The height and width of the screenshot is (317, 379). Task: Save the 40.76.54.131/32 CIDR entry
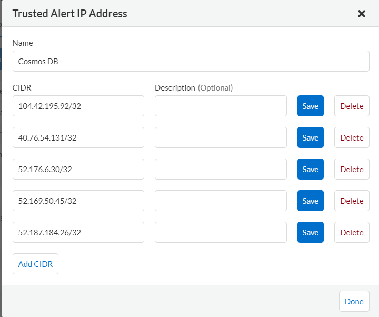311,137
